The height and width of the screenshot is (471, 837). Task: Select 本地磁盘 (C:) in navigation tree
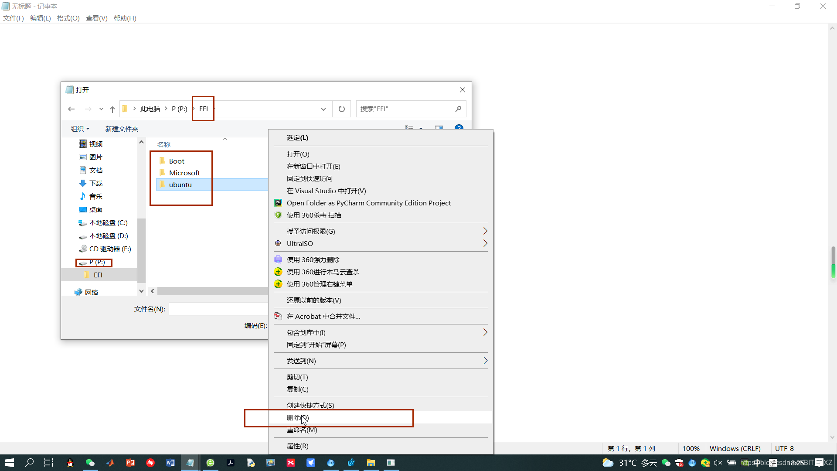(108, 223)
